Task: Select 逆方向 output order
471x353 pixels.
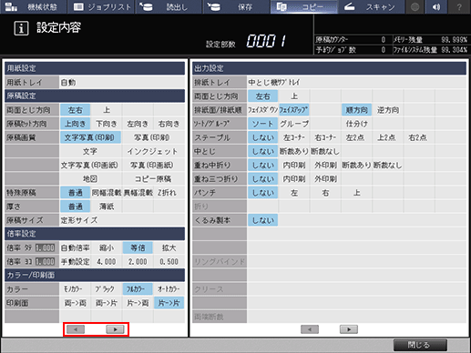Action: (x=388, y=110)
